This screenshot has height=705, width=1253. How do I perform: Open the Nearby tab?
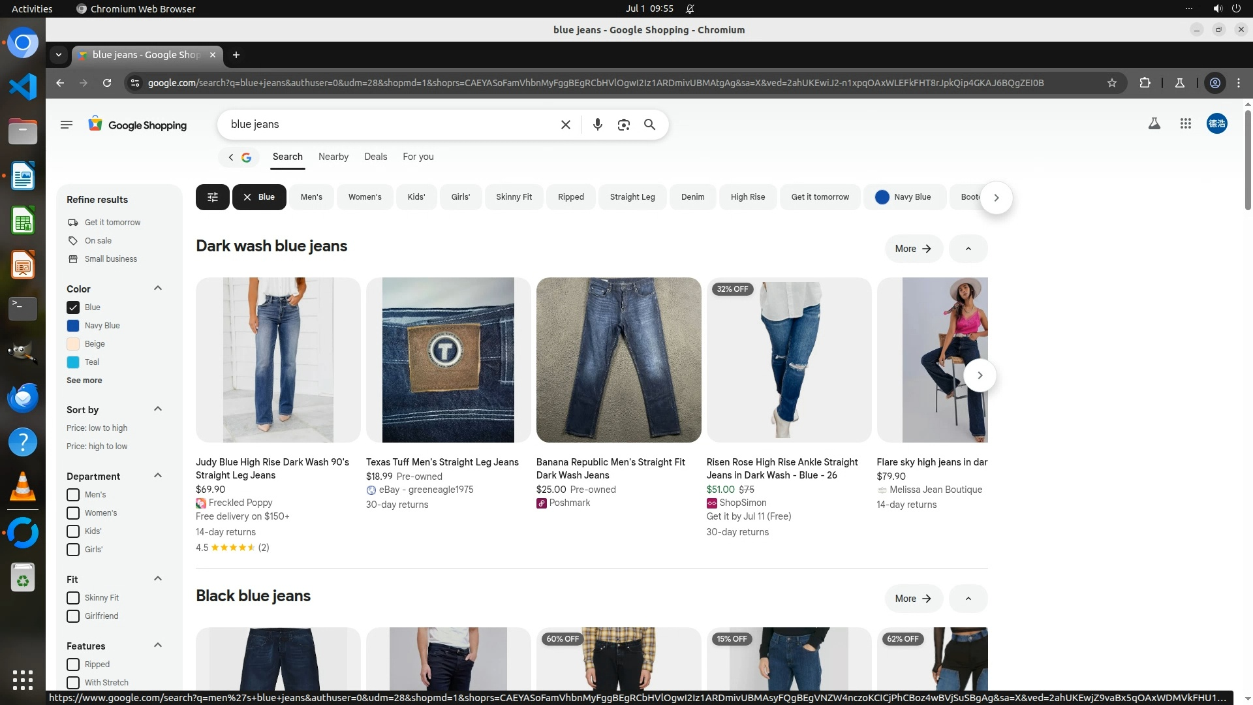click(333, 157)
